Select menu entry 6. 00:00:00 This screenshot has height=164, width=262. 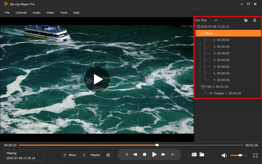pyautogui.click(x=222, y=74)
